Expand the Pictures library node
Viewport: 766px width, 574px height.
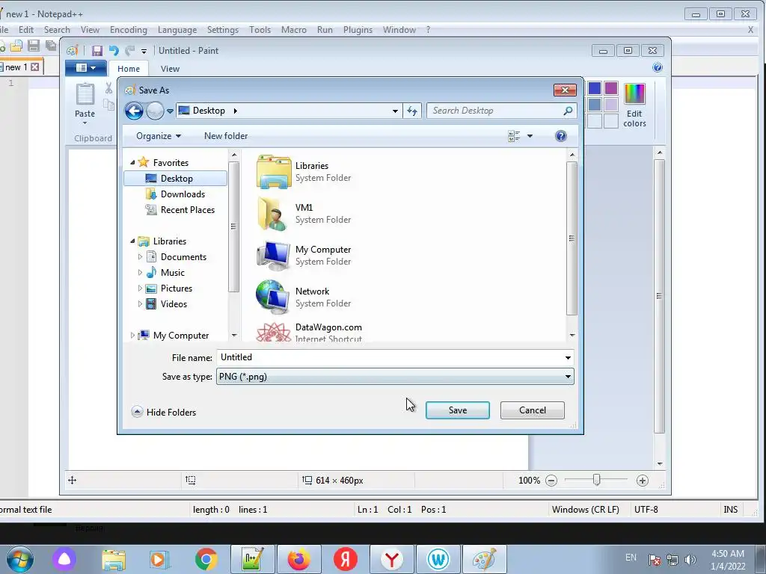[x=140, y=288]
